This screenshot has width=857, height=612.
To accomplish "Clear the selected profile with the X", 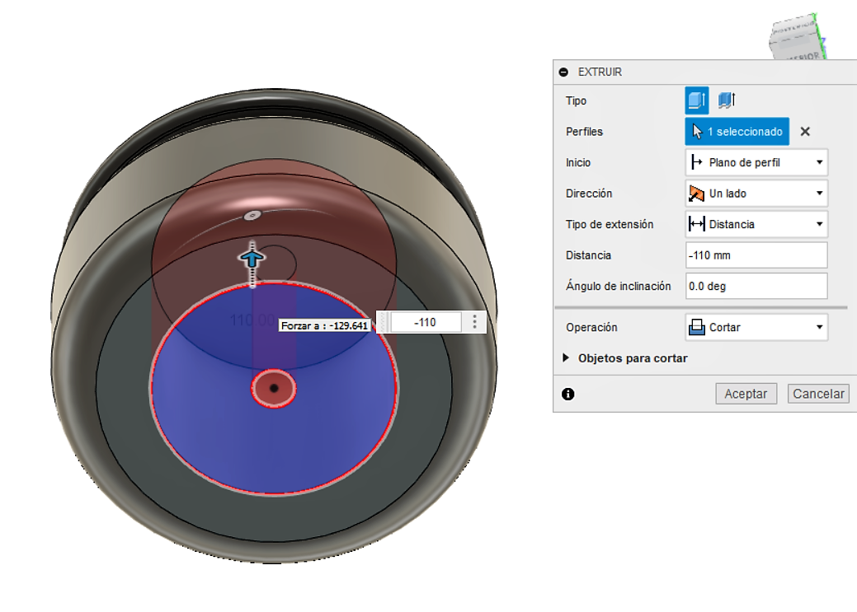I will [x=805, y=132].
